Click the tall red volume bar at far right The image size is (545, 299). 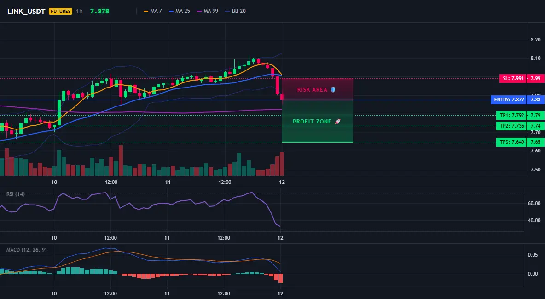[282, 164]
